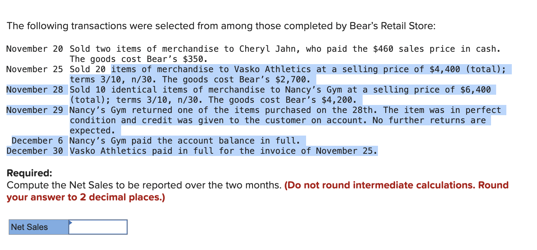This screenshot has height=250, width=537.
Task: Click the November 20 date label
Action: point(35,49)
